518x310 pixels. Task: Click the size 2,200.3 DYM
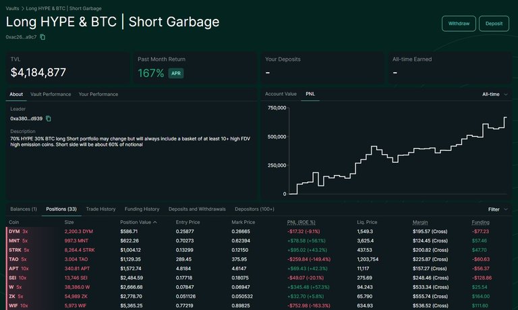pyautogui.click(x=79, y=232)
